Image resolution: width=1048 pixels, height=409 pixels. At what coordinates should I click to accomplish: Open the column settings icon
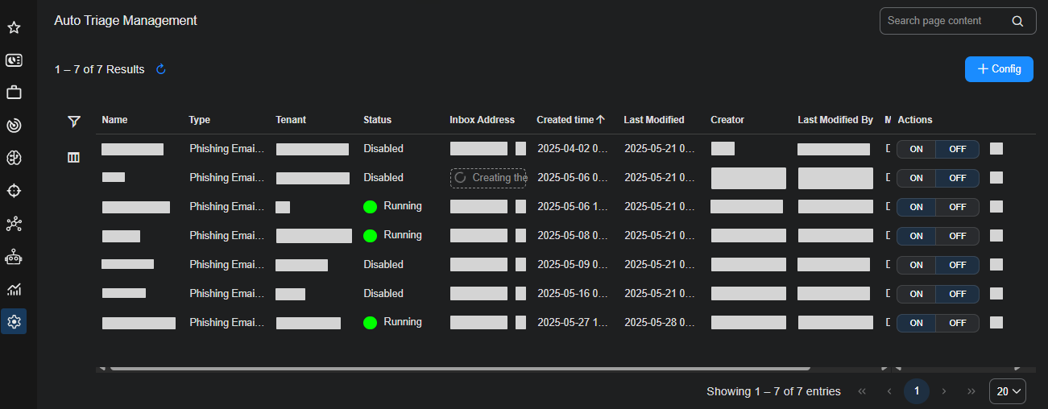coord(74,158)
